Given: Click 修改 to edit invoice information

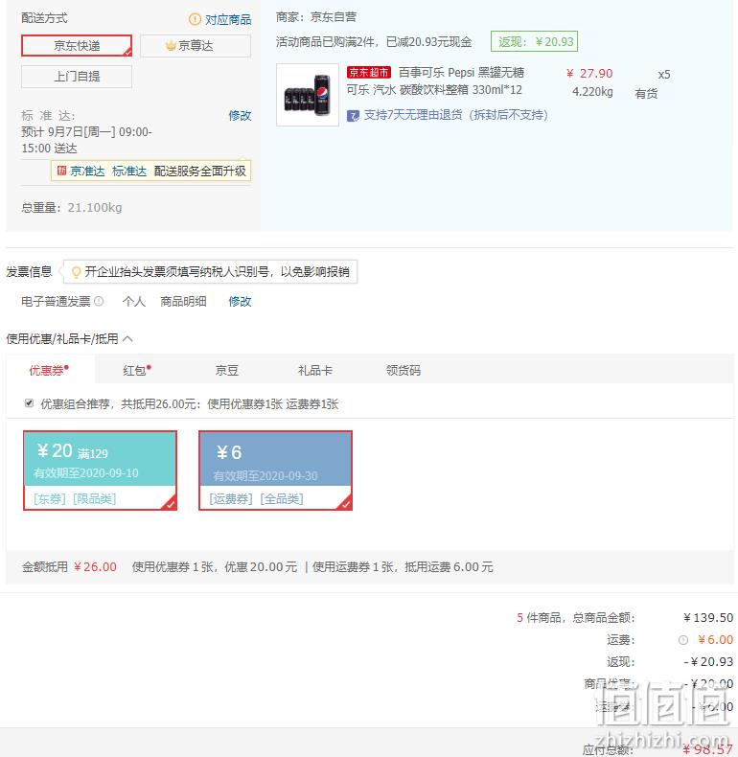Looking at the screenshot, I should 240,301.
